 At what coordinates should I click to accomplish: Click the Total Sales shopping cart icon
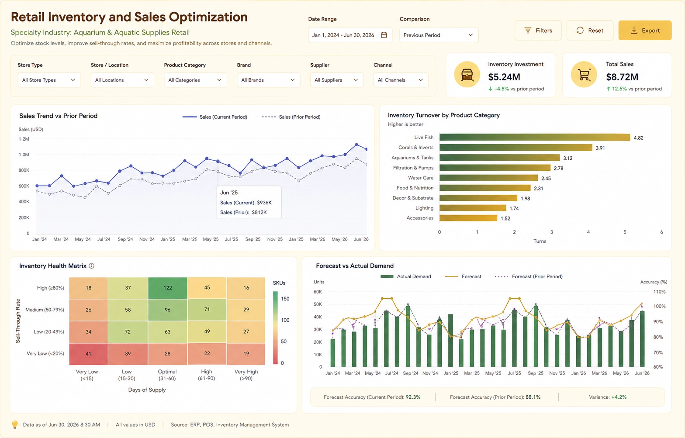pos(584,75)
